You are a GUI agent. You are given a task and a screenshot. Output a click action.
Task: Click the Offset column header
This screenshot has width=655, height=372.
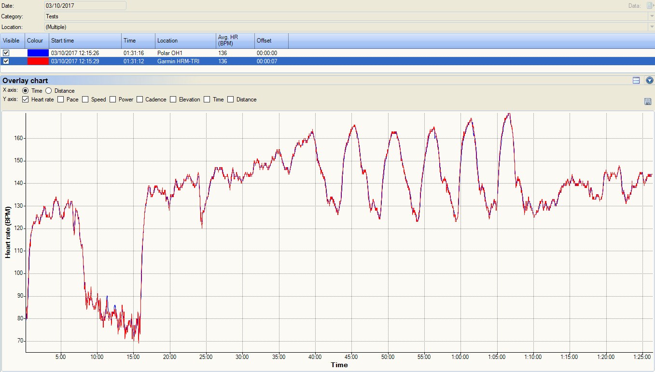[271, 41]
